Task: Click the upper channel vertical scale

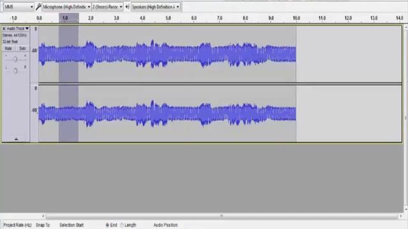Action: point(34,54)
